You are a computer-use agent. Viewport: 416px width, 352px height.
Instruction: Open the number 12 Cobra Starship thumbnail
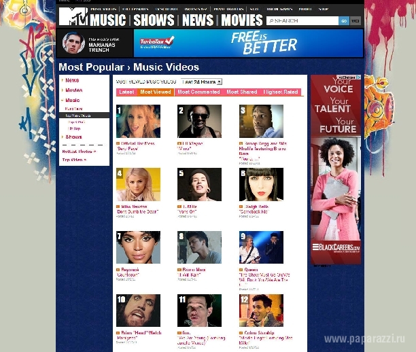point(261,311)
